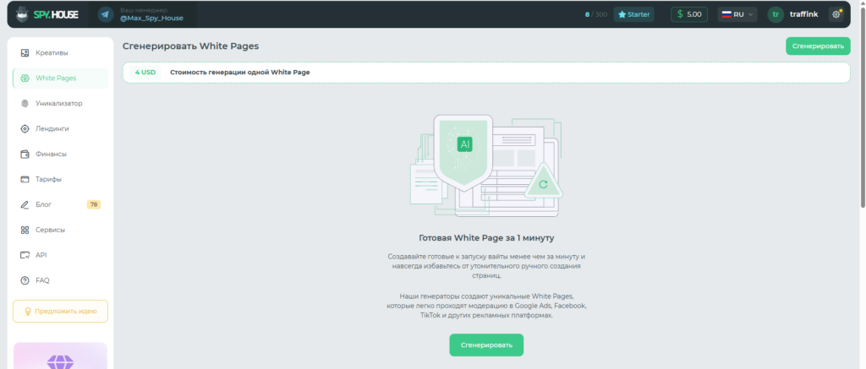This screenshot has height=369, width=866.
Task: Open Тарифы section
Action: [60, 179]
